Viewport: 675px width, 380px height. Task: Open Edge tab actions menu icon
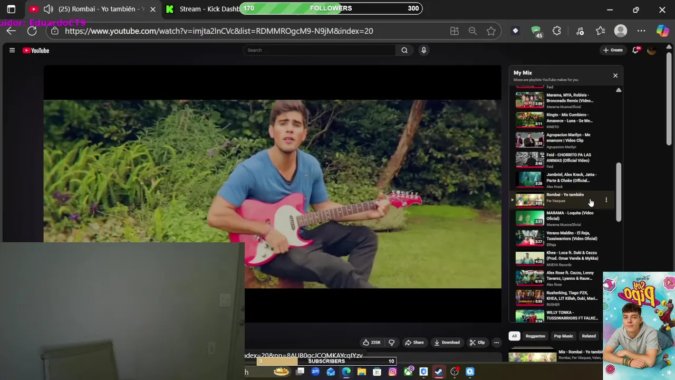pyautogui.click(x=11, y=9)
